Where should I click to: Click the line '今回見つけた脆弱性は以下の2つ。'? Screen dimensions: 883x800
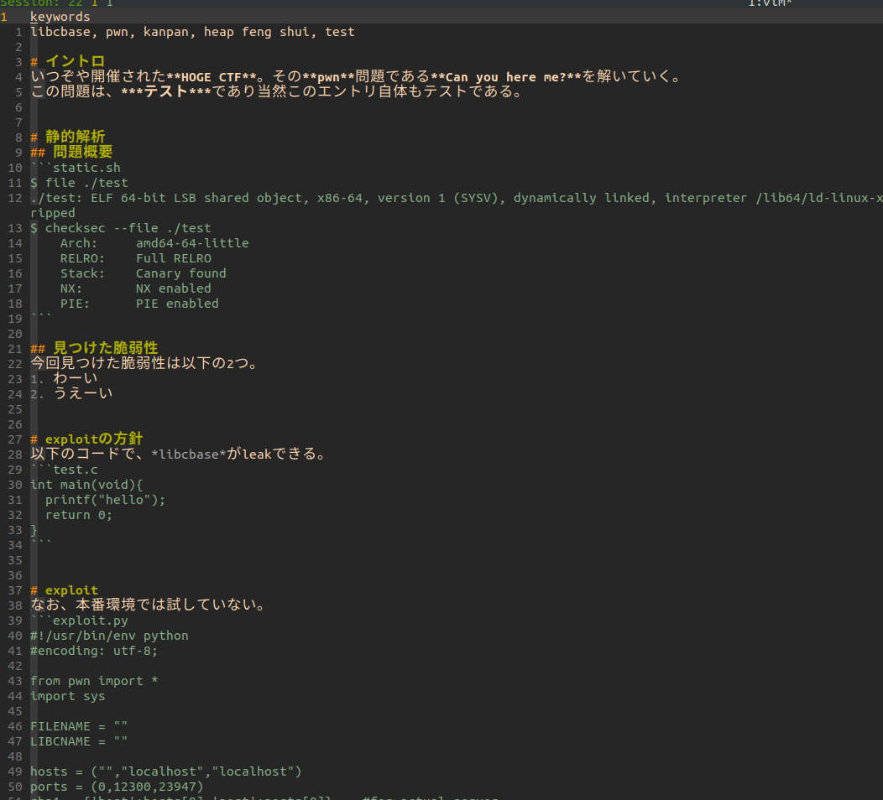click(144, 363)
